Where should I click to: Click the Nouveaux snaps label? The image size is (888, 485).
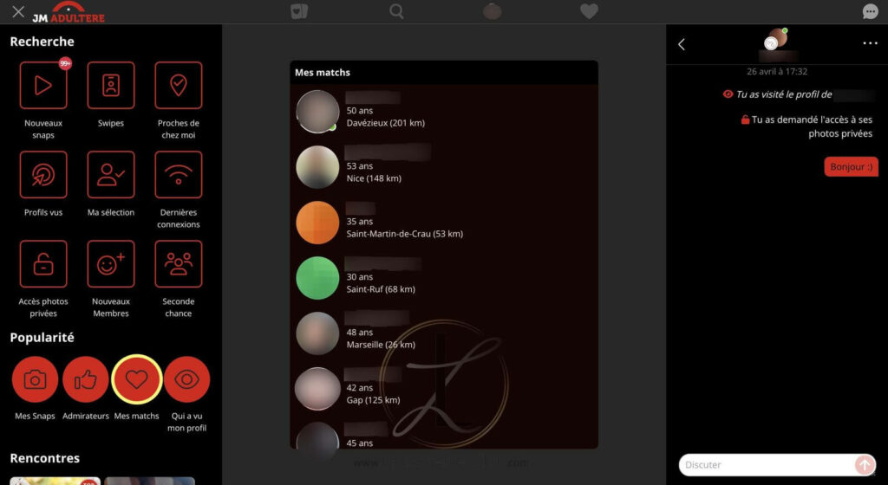coord(43,129)
